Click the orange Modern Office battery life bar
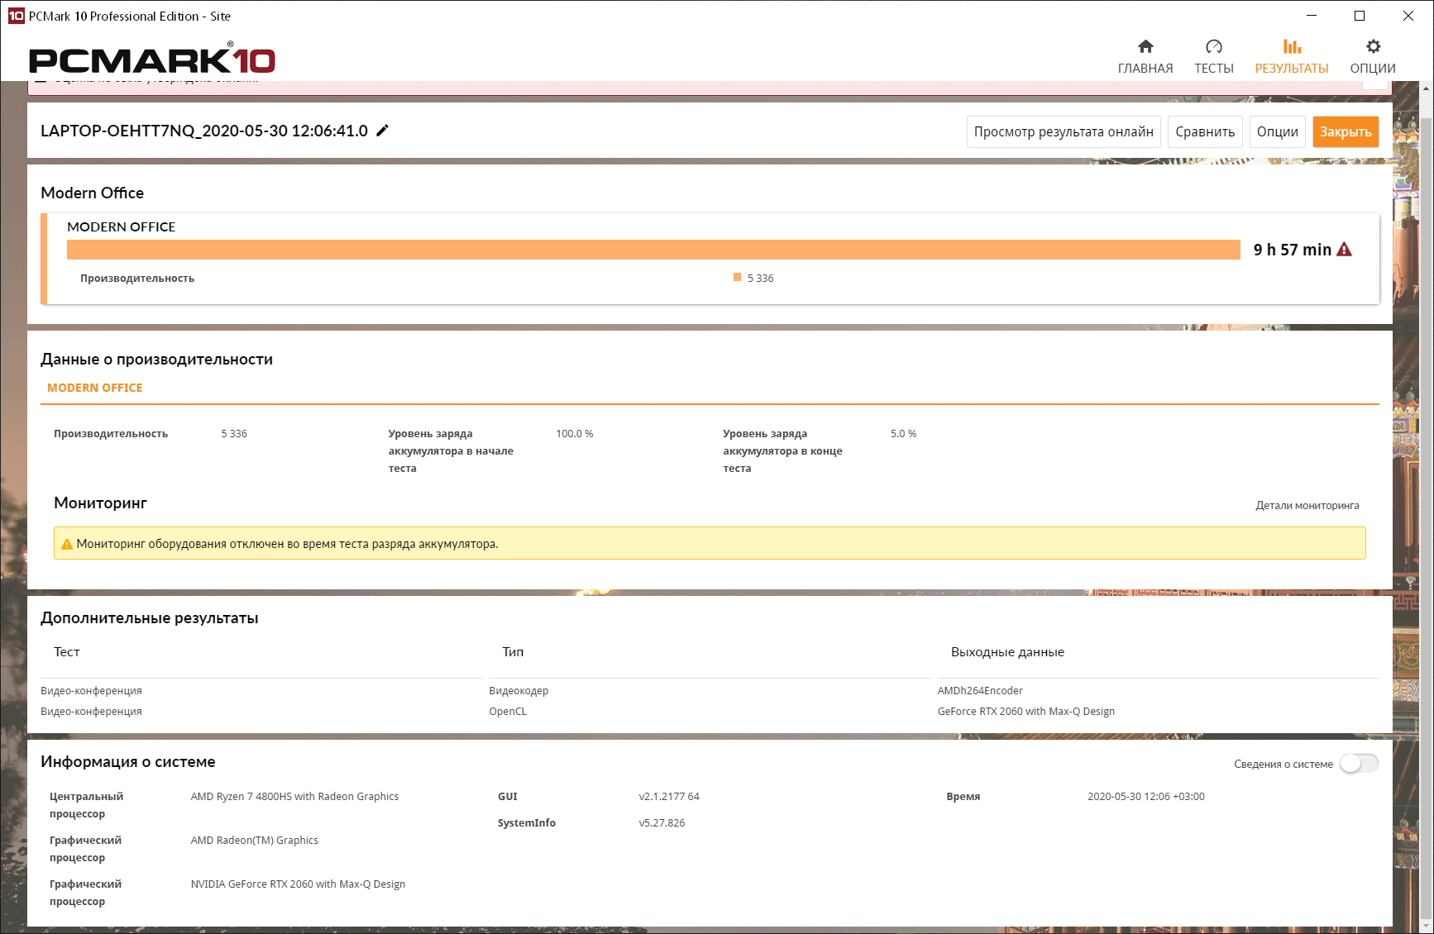 click(653, 250)
